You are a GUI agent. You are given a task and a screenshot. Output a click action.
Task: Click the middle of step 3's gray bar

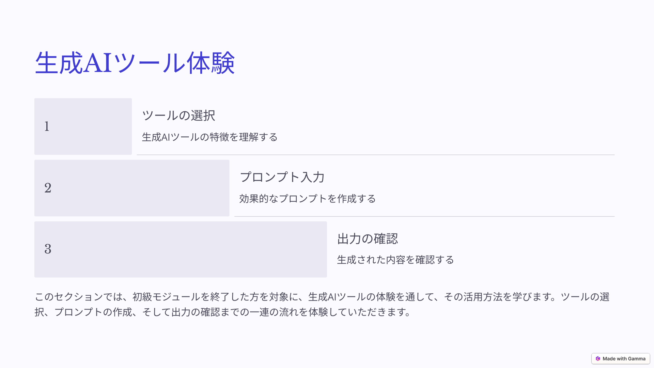[181, 249]
